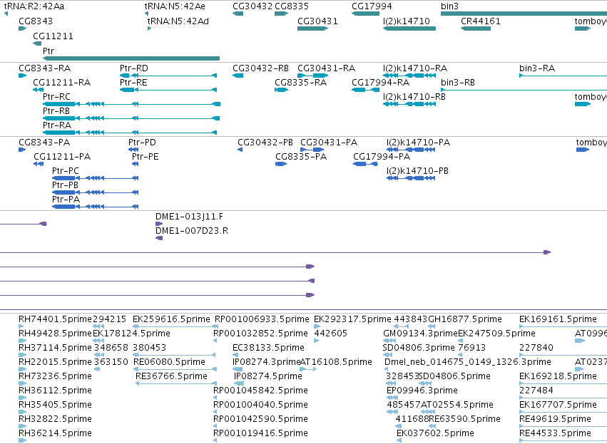Click the bin3 gene bar
Image resolution: width=607 pixels, height=444 pixels.
pyautogui.click(x=524, y=14)
